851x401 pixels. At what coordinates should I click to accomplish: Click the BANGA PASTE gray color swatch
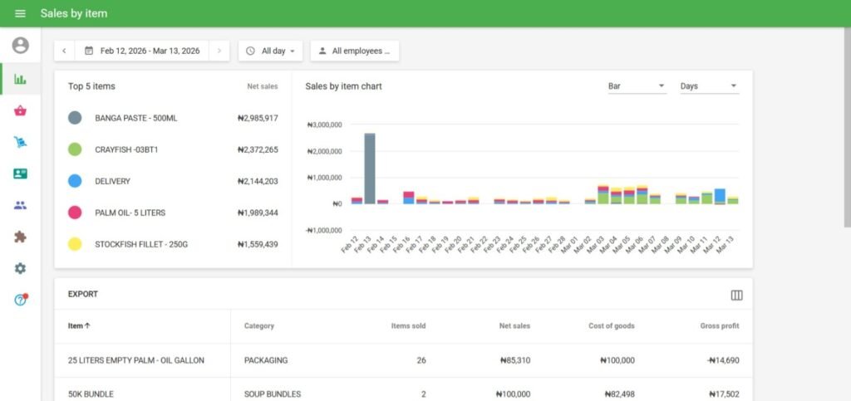click(x=75, y=118)
